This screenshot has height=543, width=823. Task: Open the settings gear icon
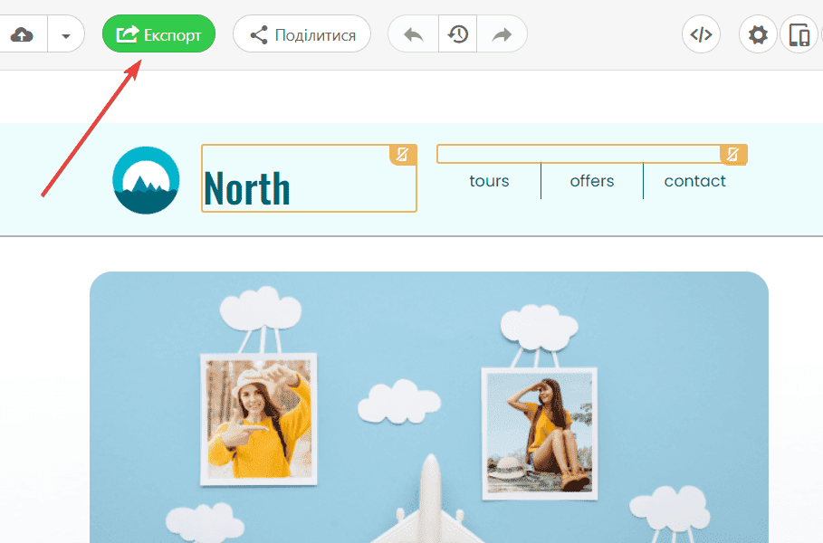(758, 35)
